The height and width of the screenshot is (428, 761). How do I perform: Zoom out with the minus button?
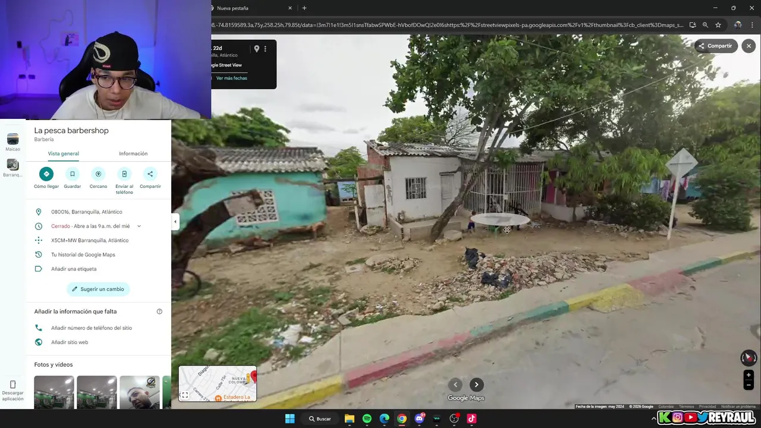click(749, 385)
